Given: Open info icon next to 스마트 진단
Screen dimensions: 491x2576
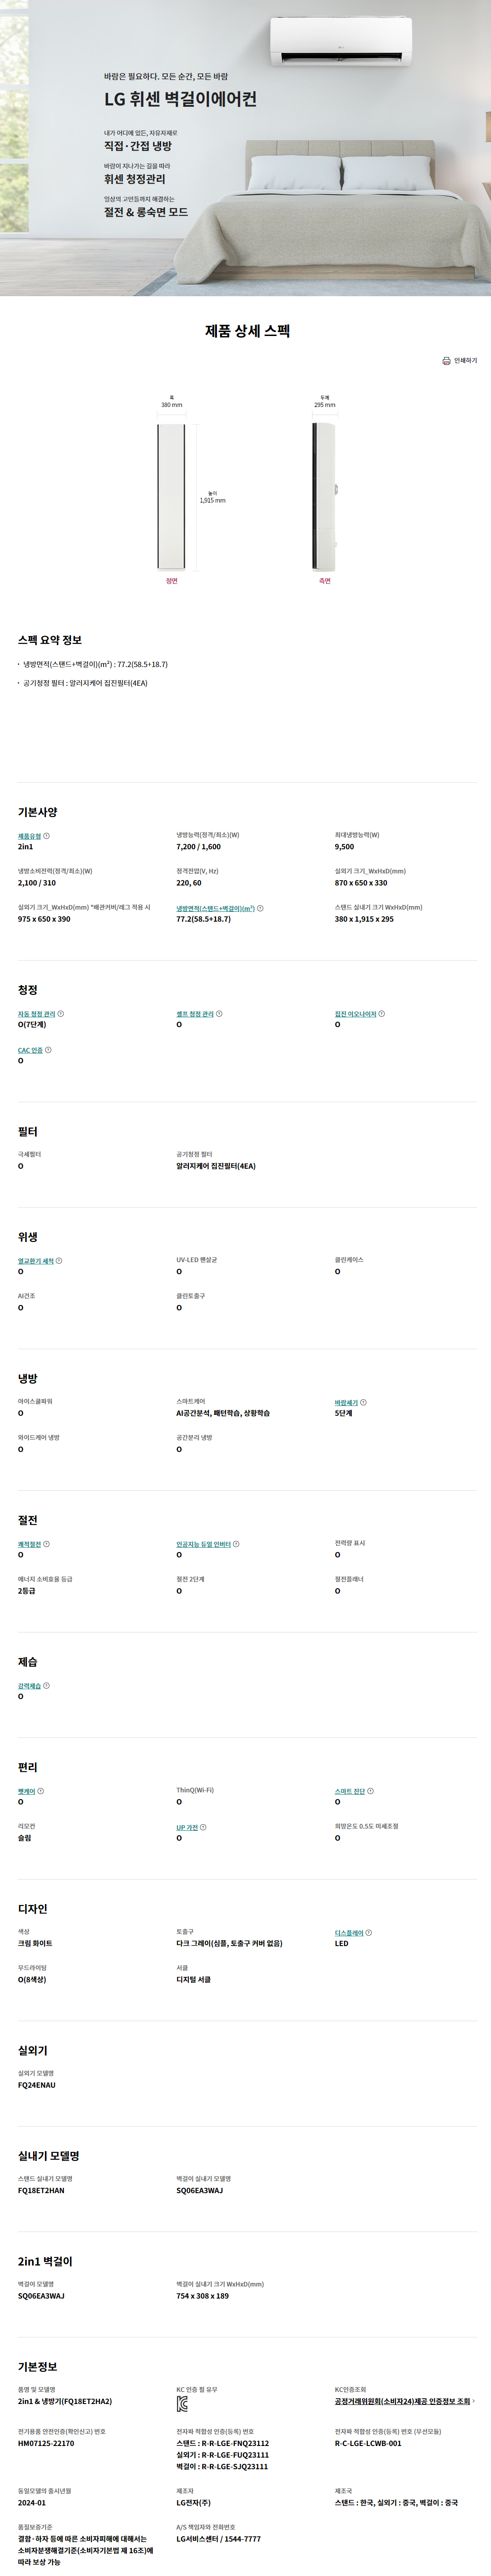Looking at the screenshot, I should (x=371, y=1791).
